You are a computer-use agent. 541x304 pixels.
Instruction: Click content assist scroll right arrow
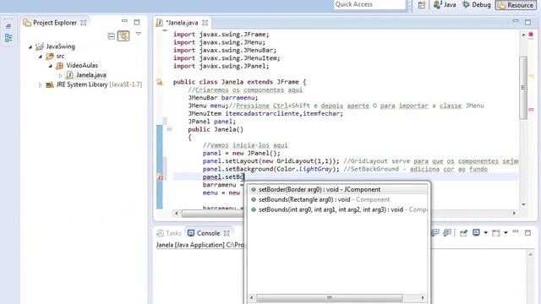pos(423,297)
